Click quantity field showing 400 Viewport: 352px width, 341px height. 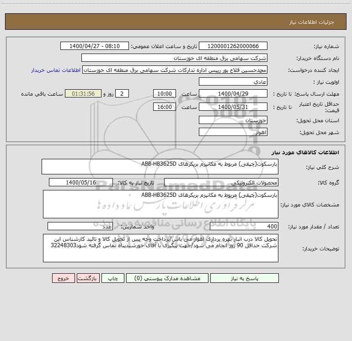tap(244, 227)
